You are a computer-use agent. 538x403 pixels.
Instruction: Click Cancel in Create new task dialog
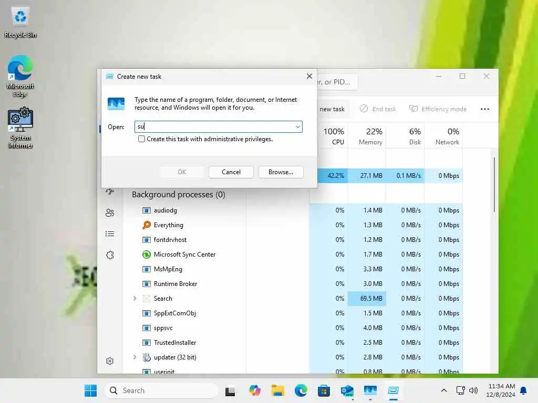pos(231,172)
